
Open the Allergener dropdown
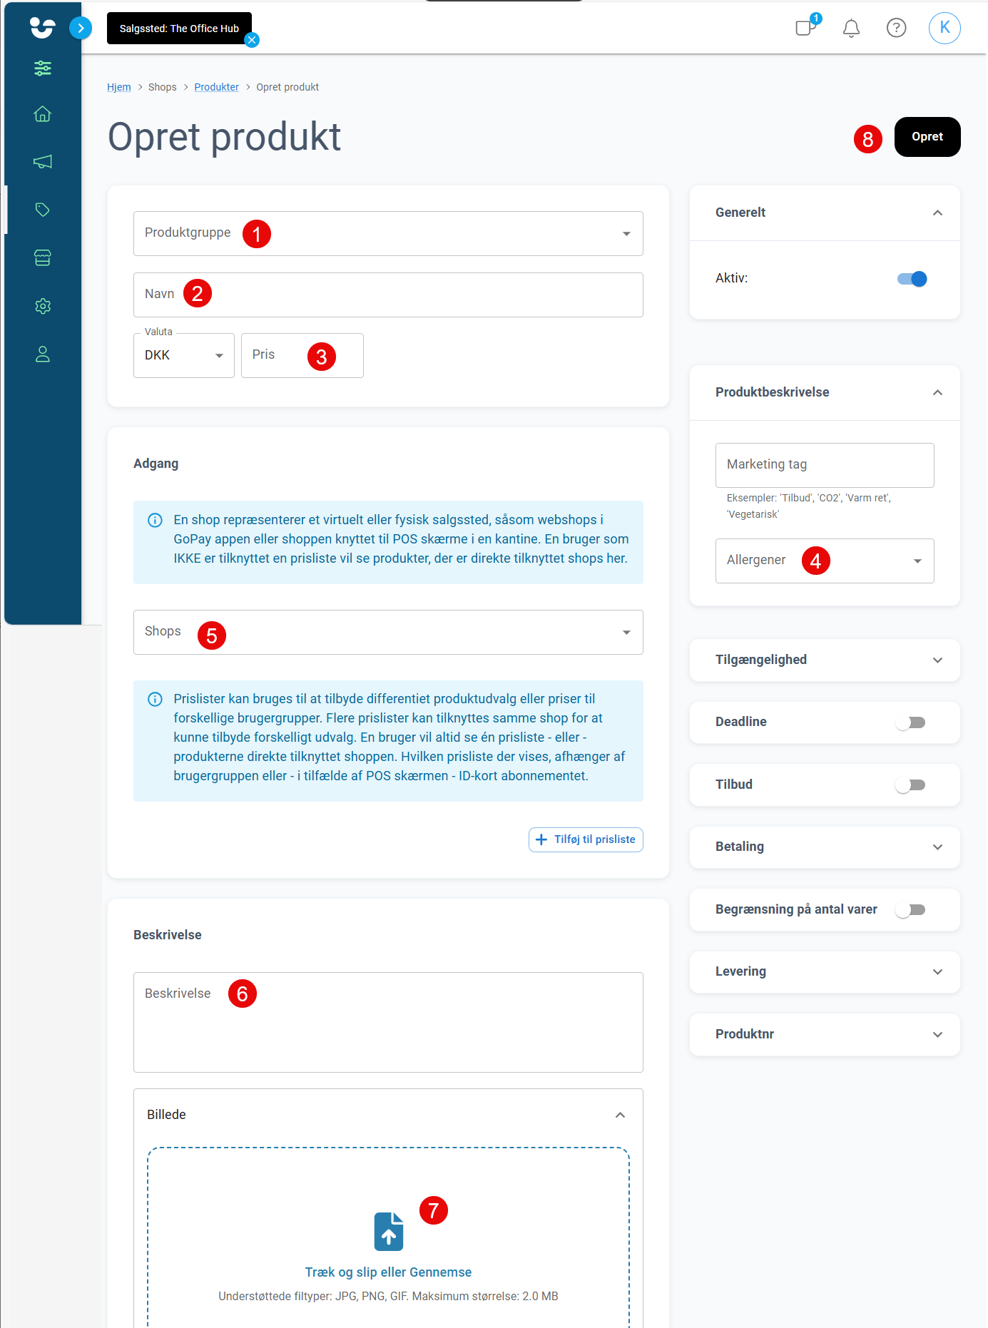825,561
